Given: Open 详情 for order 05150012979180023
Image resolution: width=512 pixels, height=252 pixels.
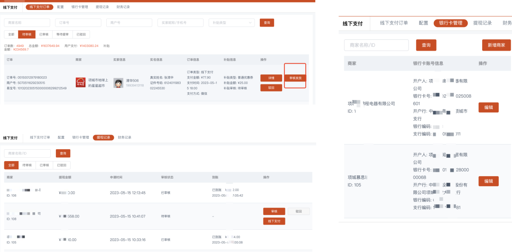Looking at the screenshot, I should pyautogui.click(x=271, y=78).
